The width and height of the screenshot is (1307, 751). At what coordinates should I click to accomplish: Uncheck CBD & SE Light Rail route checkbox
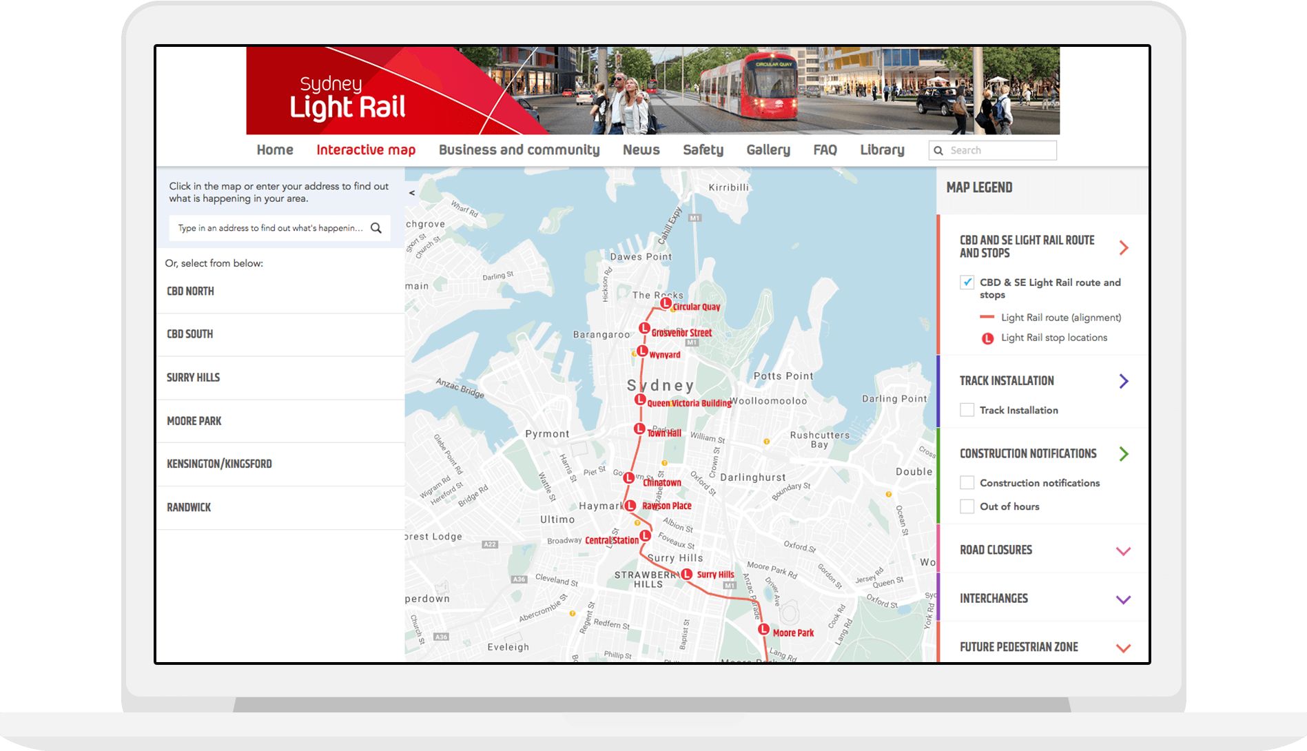coord(967,282)
